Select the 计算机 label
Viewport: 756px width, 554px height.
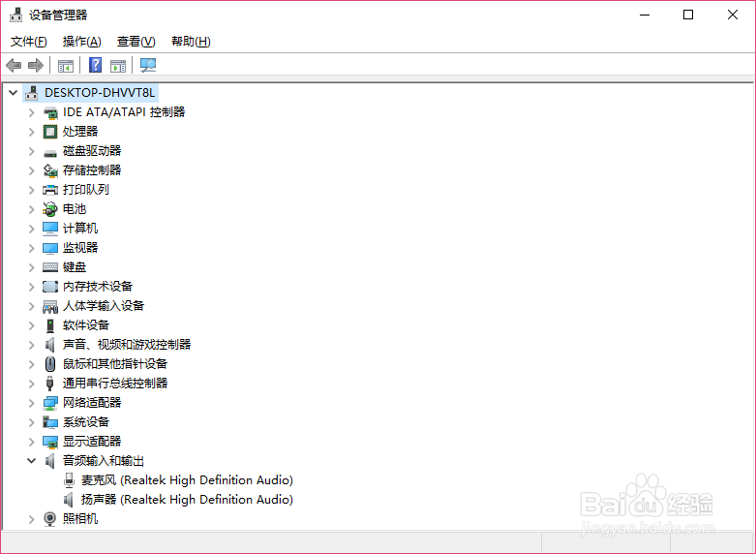coord(80,229)
